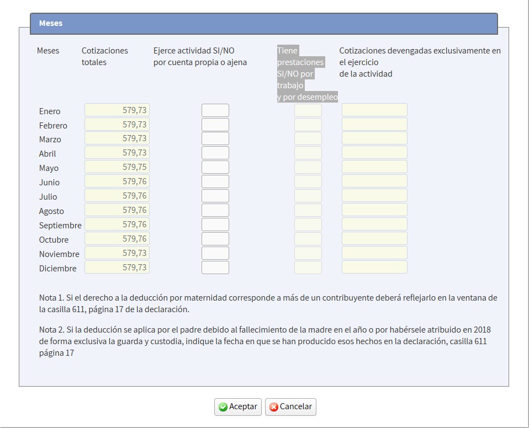Select the Enero activity SI/NO field
529x428 pixels.
(215, 110)
